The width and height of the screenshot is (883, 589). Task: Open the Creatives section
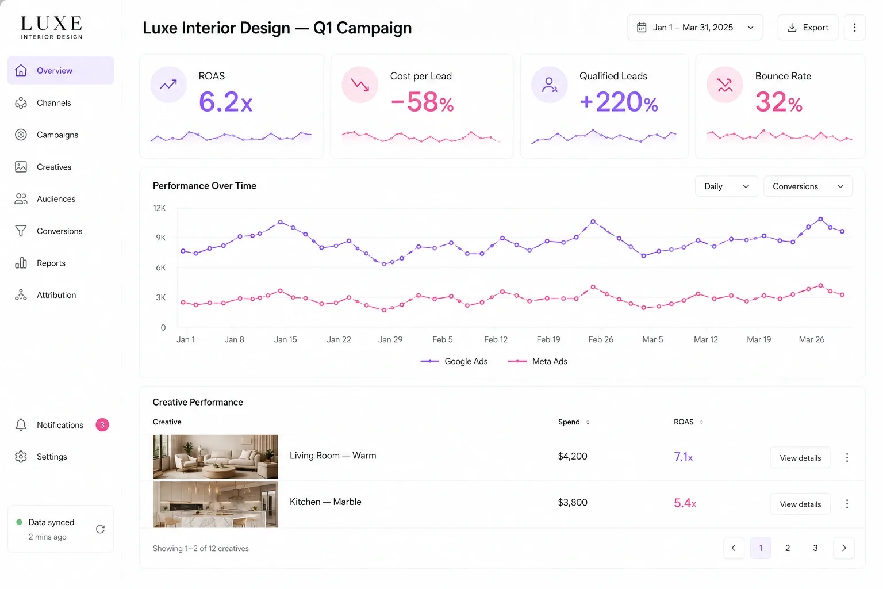click(61, 167)
